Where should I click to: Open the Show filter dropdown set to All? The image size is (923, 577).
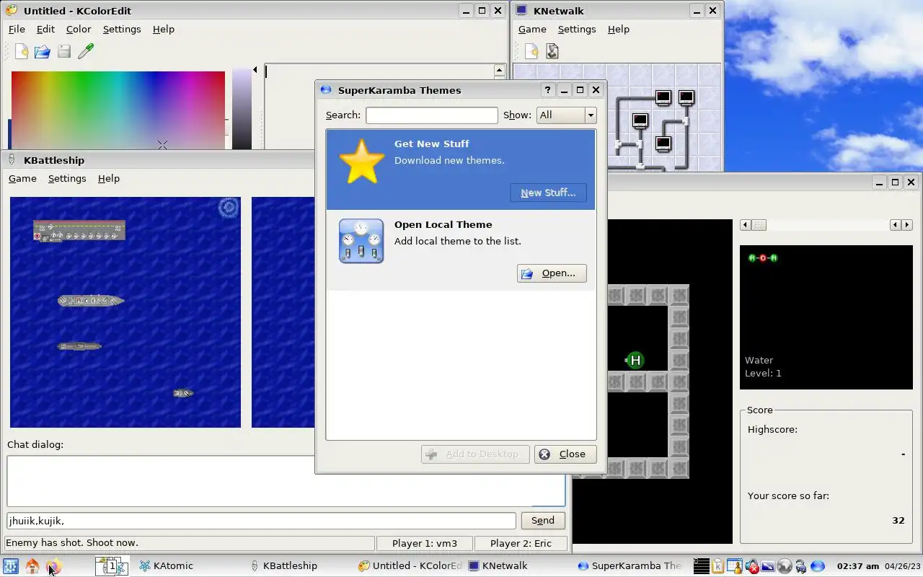click(x=566, y=115)
